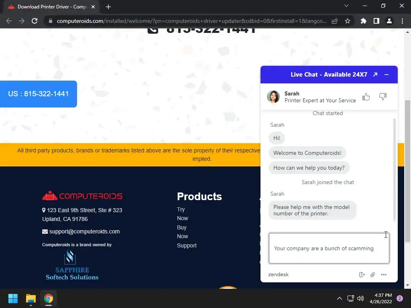Click the 'Hi!' chat bubble

coord(277,138)
